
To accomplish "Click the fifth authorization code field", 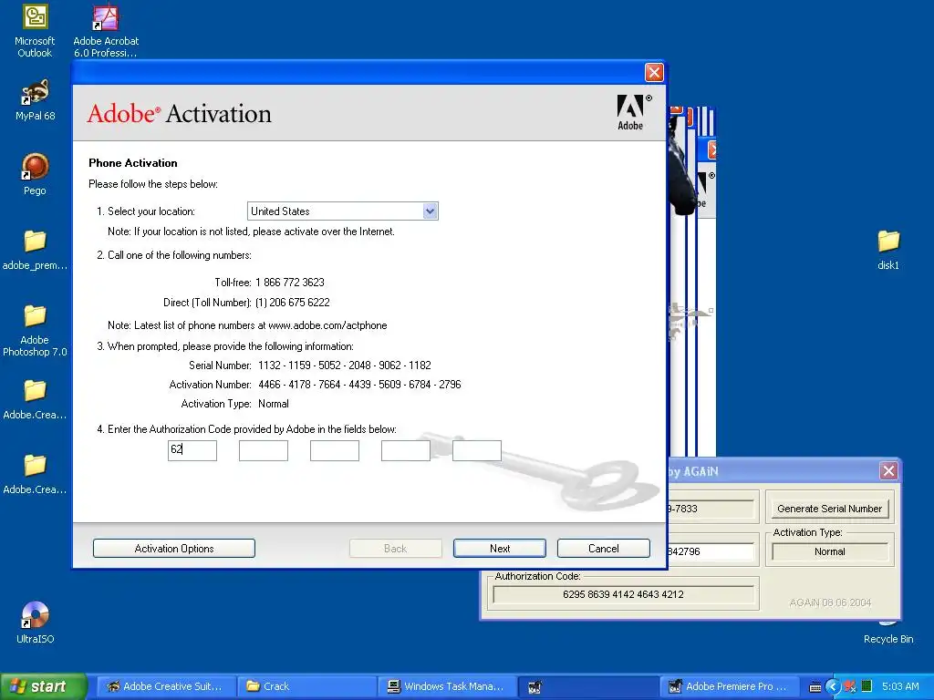I will [x=477, y=450].
